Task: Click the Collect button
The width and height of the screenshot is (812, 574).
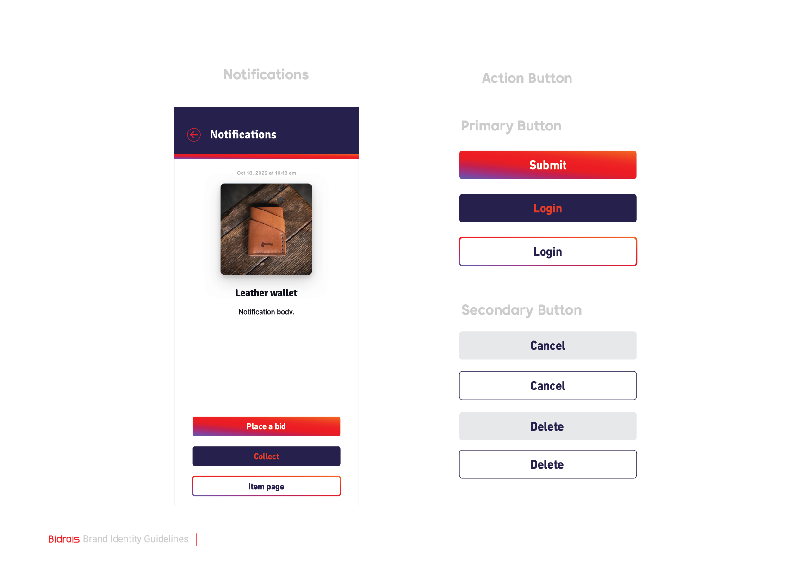Action: click(x=267, y=457)
